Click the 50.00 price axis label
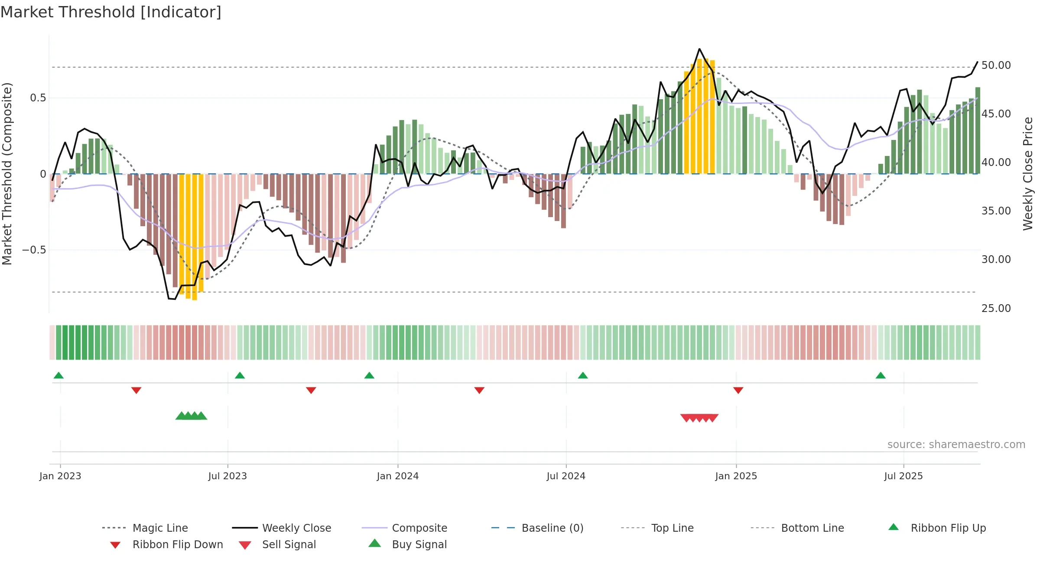The width and height of the screenshot is (1040, 585). point(996,65)
